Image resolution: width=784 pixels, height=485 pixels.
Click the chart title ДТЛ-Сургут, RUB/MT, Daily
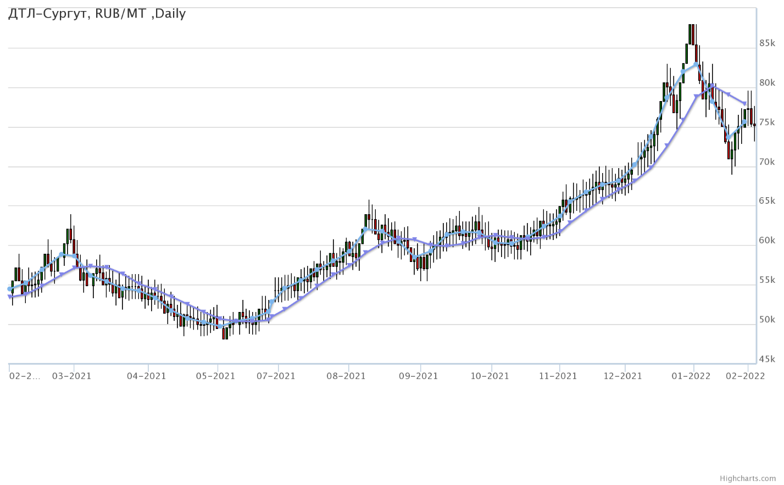97,14
